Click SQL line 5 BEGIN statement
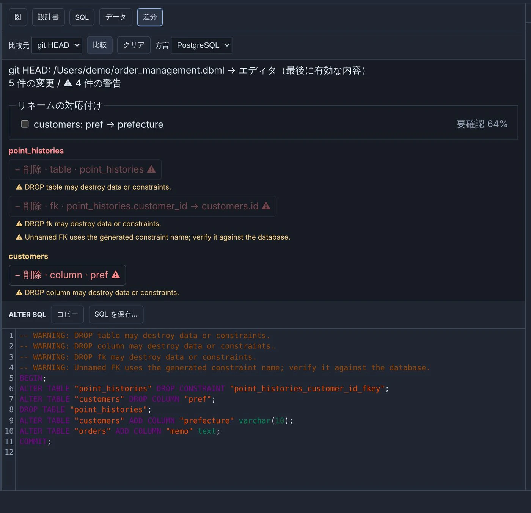Screen dimensions: 531x513 pos(33,378)
